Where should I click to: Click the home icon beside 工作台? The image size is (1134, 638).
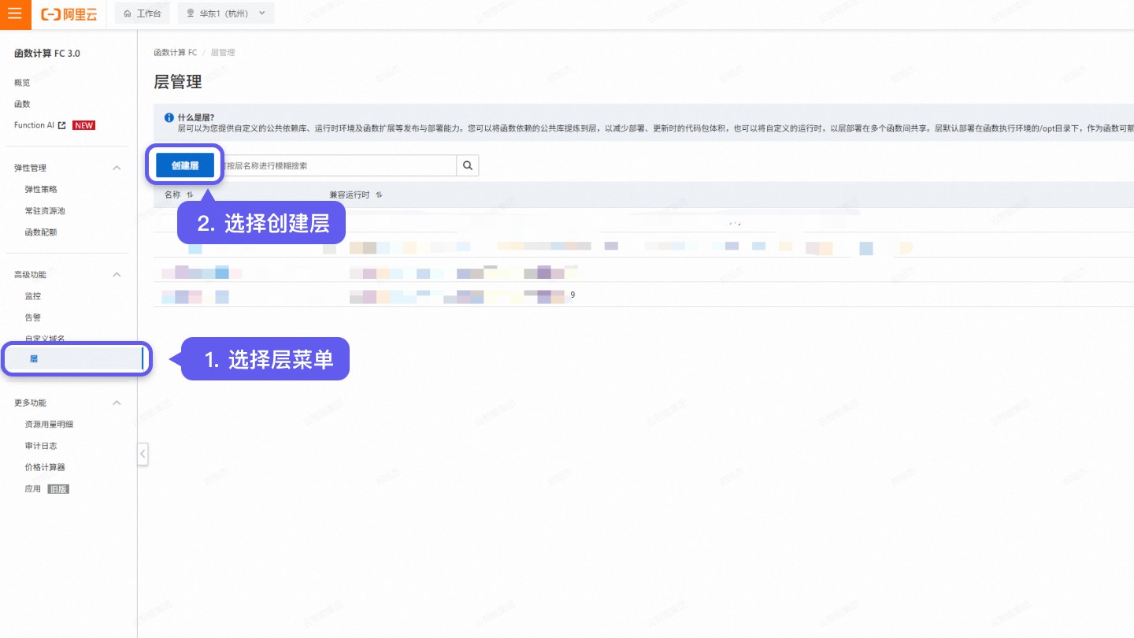[x=126, y=13]
